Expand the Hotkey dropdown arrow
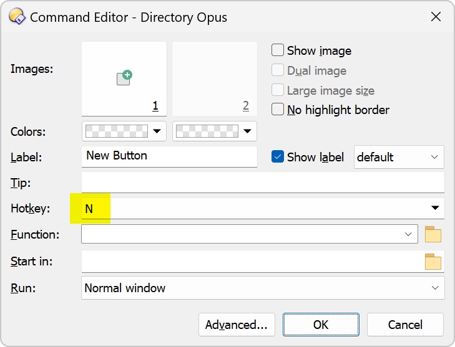The height and width of the screenshot is (347, 455). coord(434,207)
